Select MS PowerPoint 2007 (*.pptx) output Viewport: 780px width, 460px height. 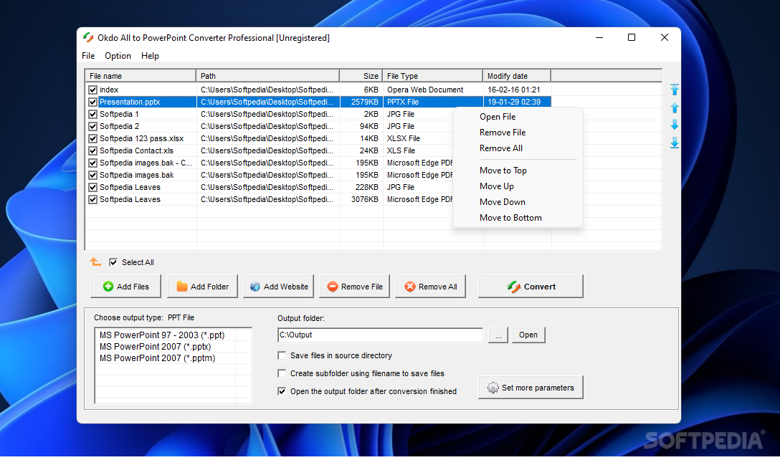(x=155, y=347)
